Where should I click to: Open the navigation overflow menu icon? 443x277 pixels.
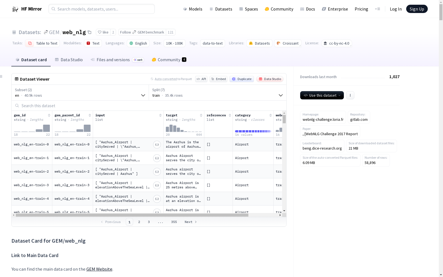pos(377,9)
